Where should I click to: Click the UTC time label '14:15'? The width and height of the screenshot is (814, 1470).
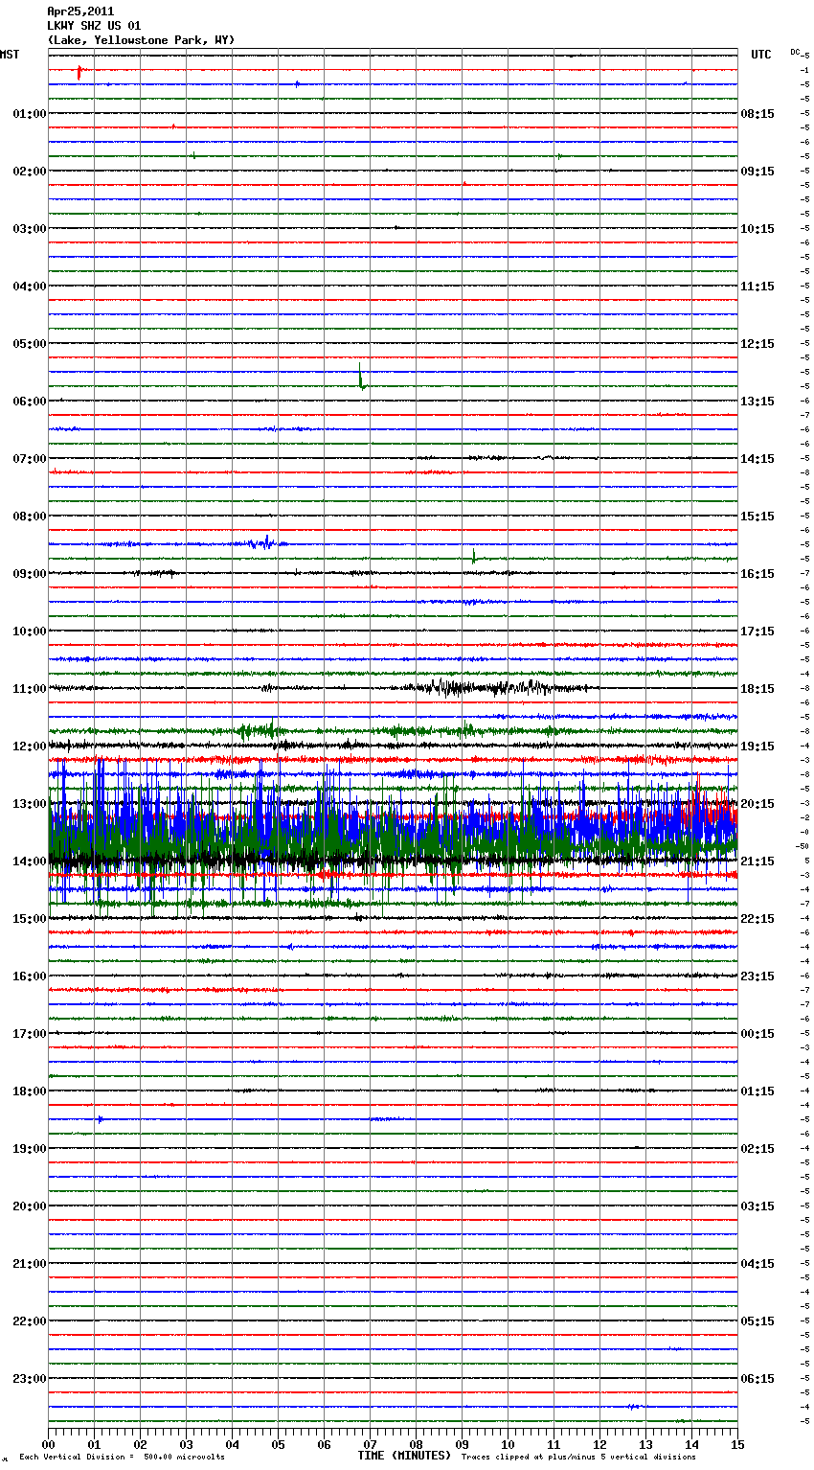coord(757,459)
